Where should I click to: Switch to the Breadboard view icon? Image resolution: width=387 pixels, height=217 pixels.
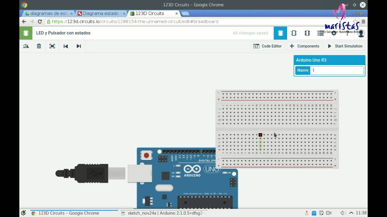click(x=280, y=33)
